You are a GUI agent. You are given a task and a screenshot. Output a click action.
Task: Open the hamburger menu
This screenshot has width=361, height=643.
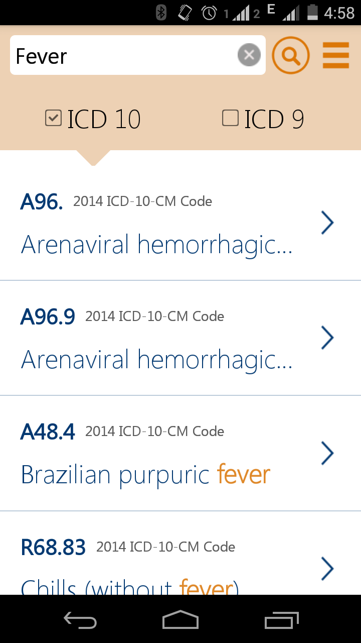click(x=335, y=55)
